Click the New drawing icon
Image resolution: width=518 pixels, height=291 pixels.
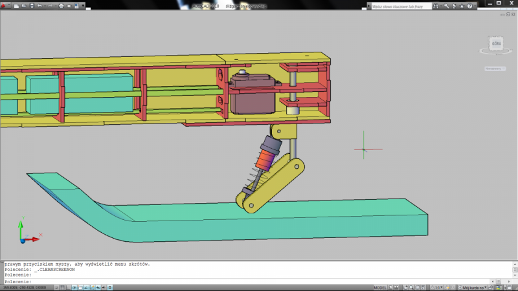17,6
